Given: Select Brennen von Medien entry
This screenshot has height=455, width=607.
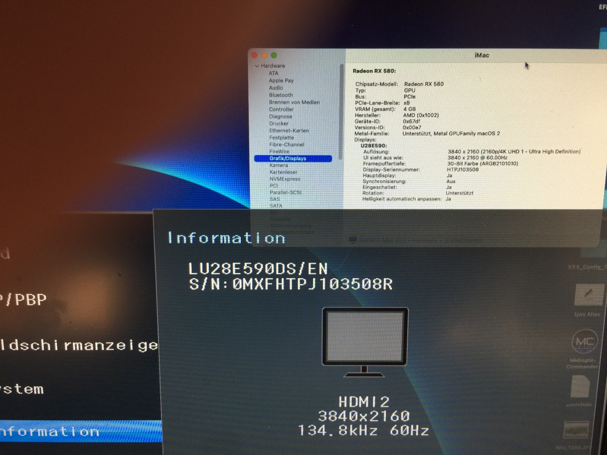Looking at the screenshot, I should 294,102.
